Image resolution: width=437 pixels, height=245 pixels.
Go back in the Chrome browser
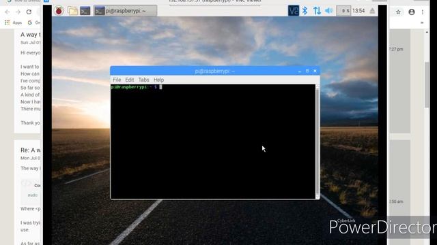tap(8, 12)
